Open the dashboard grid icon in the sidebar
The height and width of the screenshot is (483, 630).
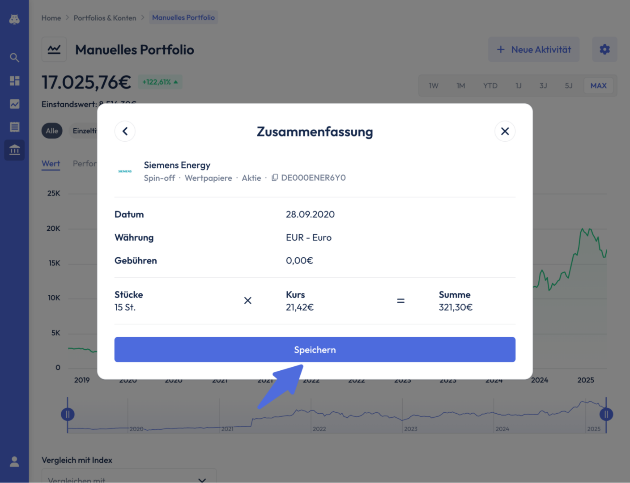click(x=14, y=80)
